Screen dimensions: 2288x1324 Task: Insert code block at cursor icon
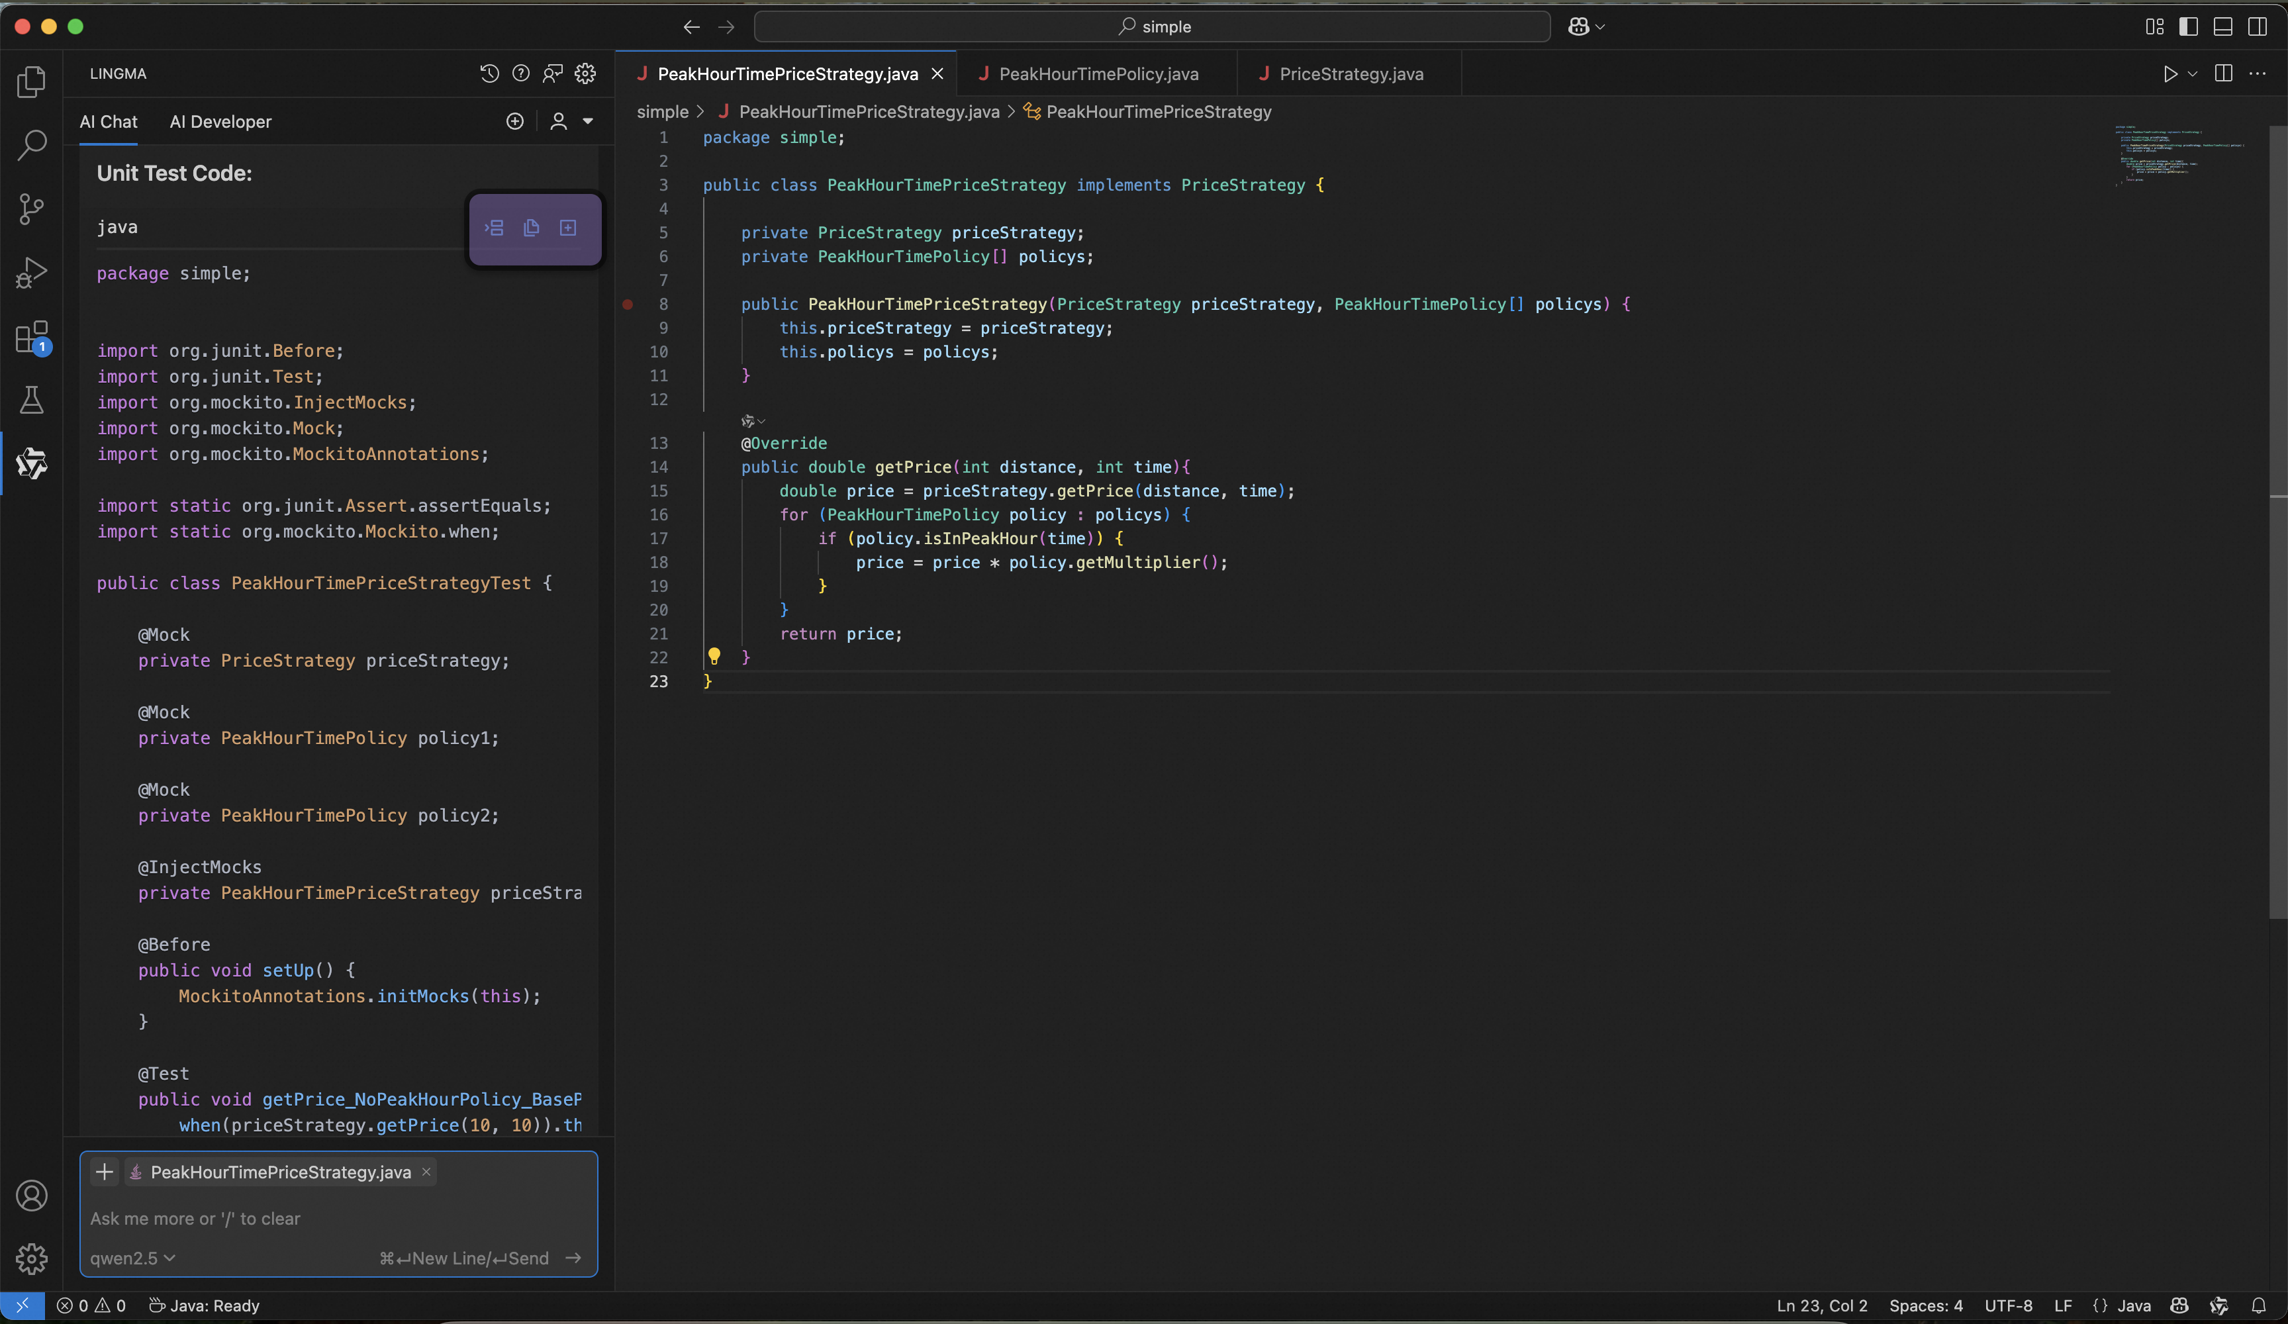(494, 228)
